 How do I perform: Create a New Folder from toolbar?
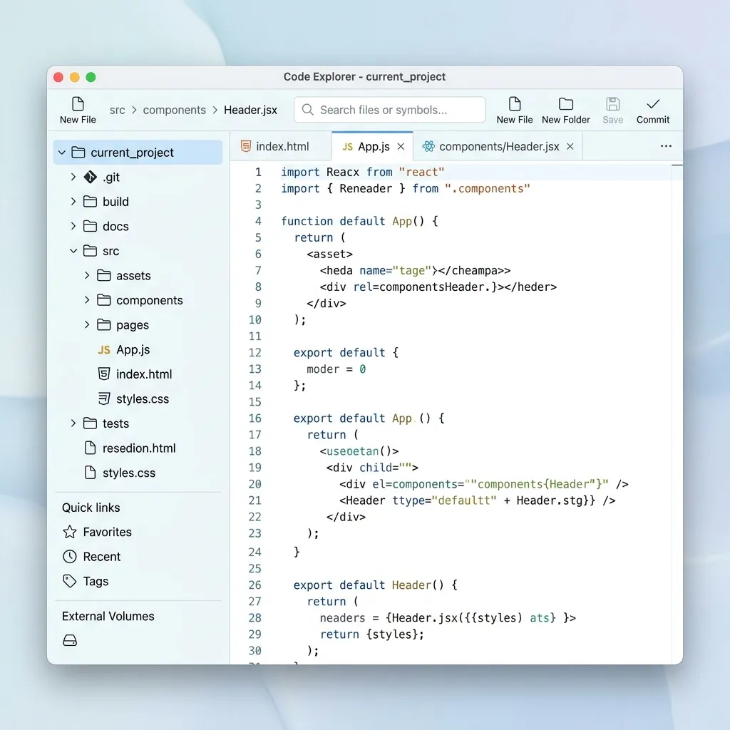pos(565,110)
